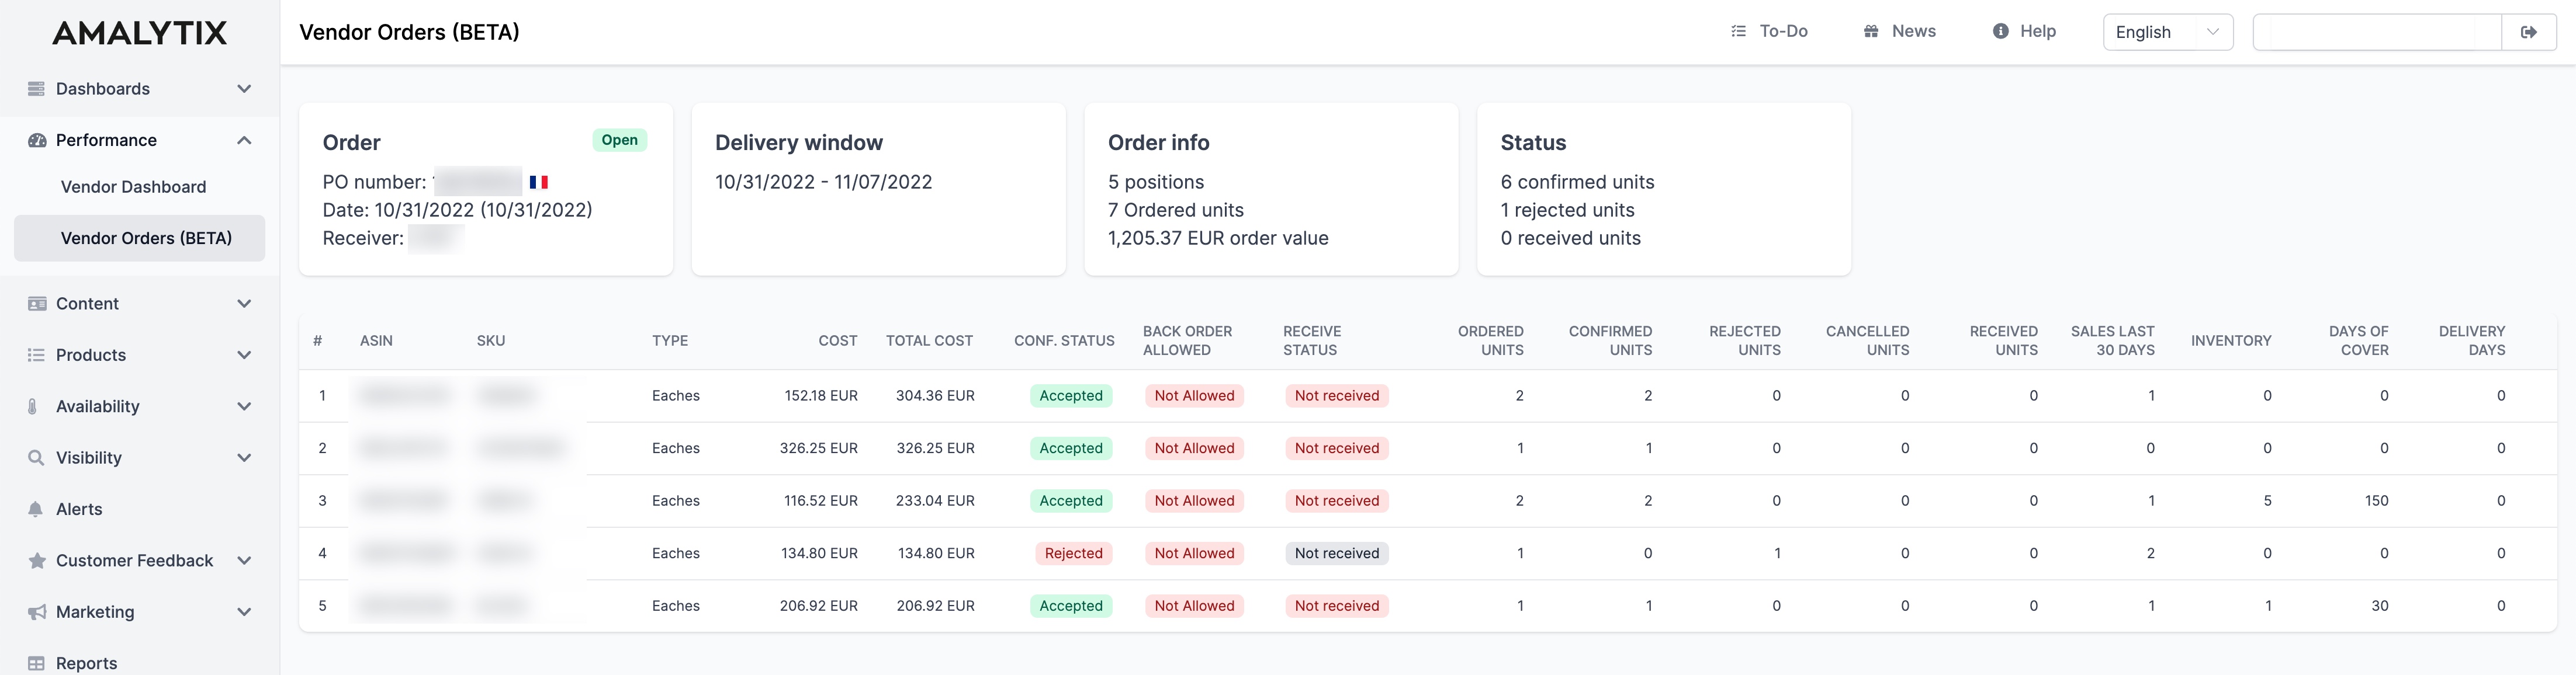Click the Open order status badge

619,140
